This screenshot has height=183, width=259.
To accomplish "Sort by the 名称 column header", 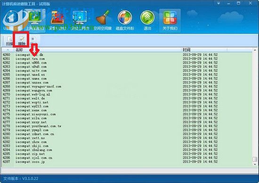I will [97, 50].
